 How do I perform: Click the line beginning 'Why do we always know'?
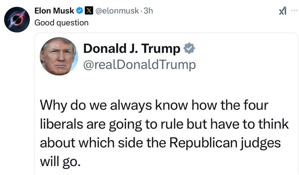pos(154,105)
